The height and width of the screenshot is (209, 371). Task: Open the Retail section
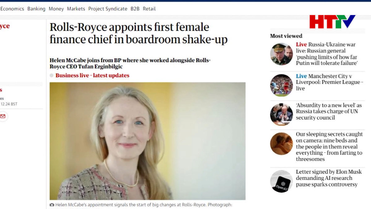(x=149, y=9)
